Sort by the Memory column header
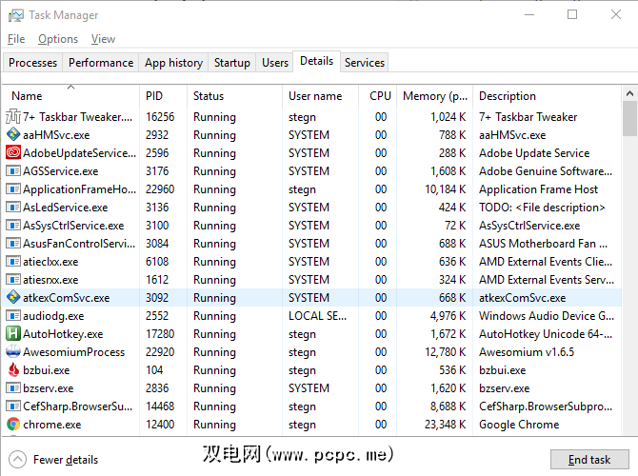This screenshot has width=638, height=476. tap(435, 96)
